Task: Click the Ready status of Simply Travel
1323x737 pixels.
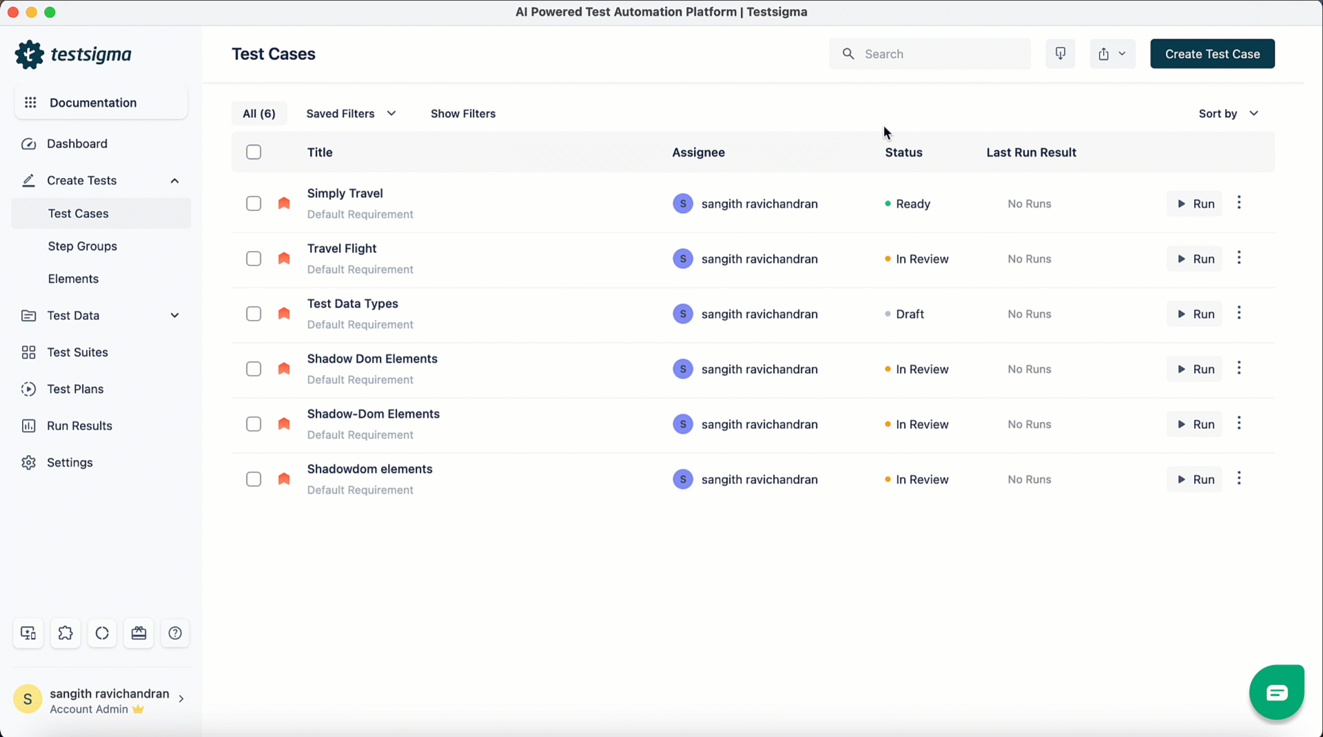Action: [907, 203]
